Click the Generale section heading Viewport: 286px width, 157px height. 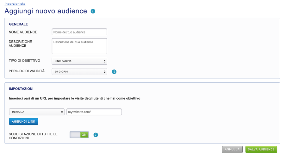[x=18, y=24]
